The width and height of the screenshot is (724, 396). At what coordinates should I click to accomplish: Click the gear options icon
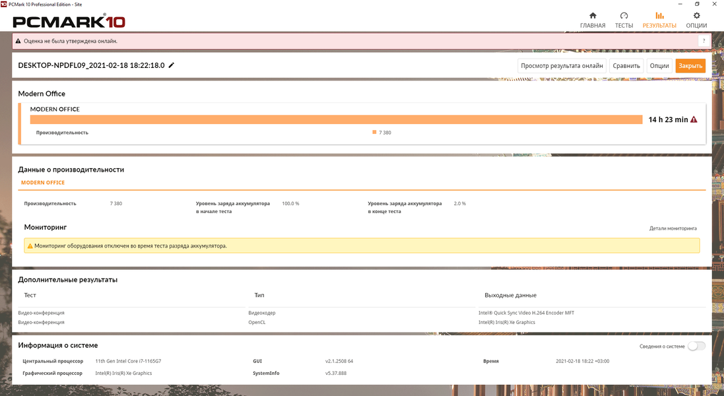[696, 16]
